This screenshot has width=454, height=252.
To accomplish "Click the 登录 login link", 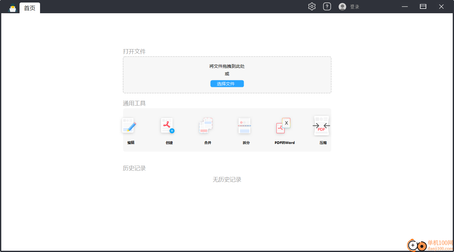I will pos(355,7).
